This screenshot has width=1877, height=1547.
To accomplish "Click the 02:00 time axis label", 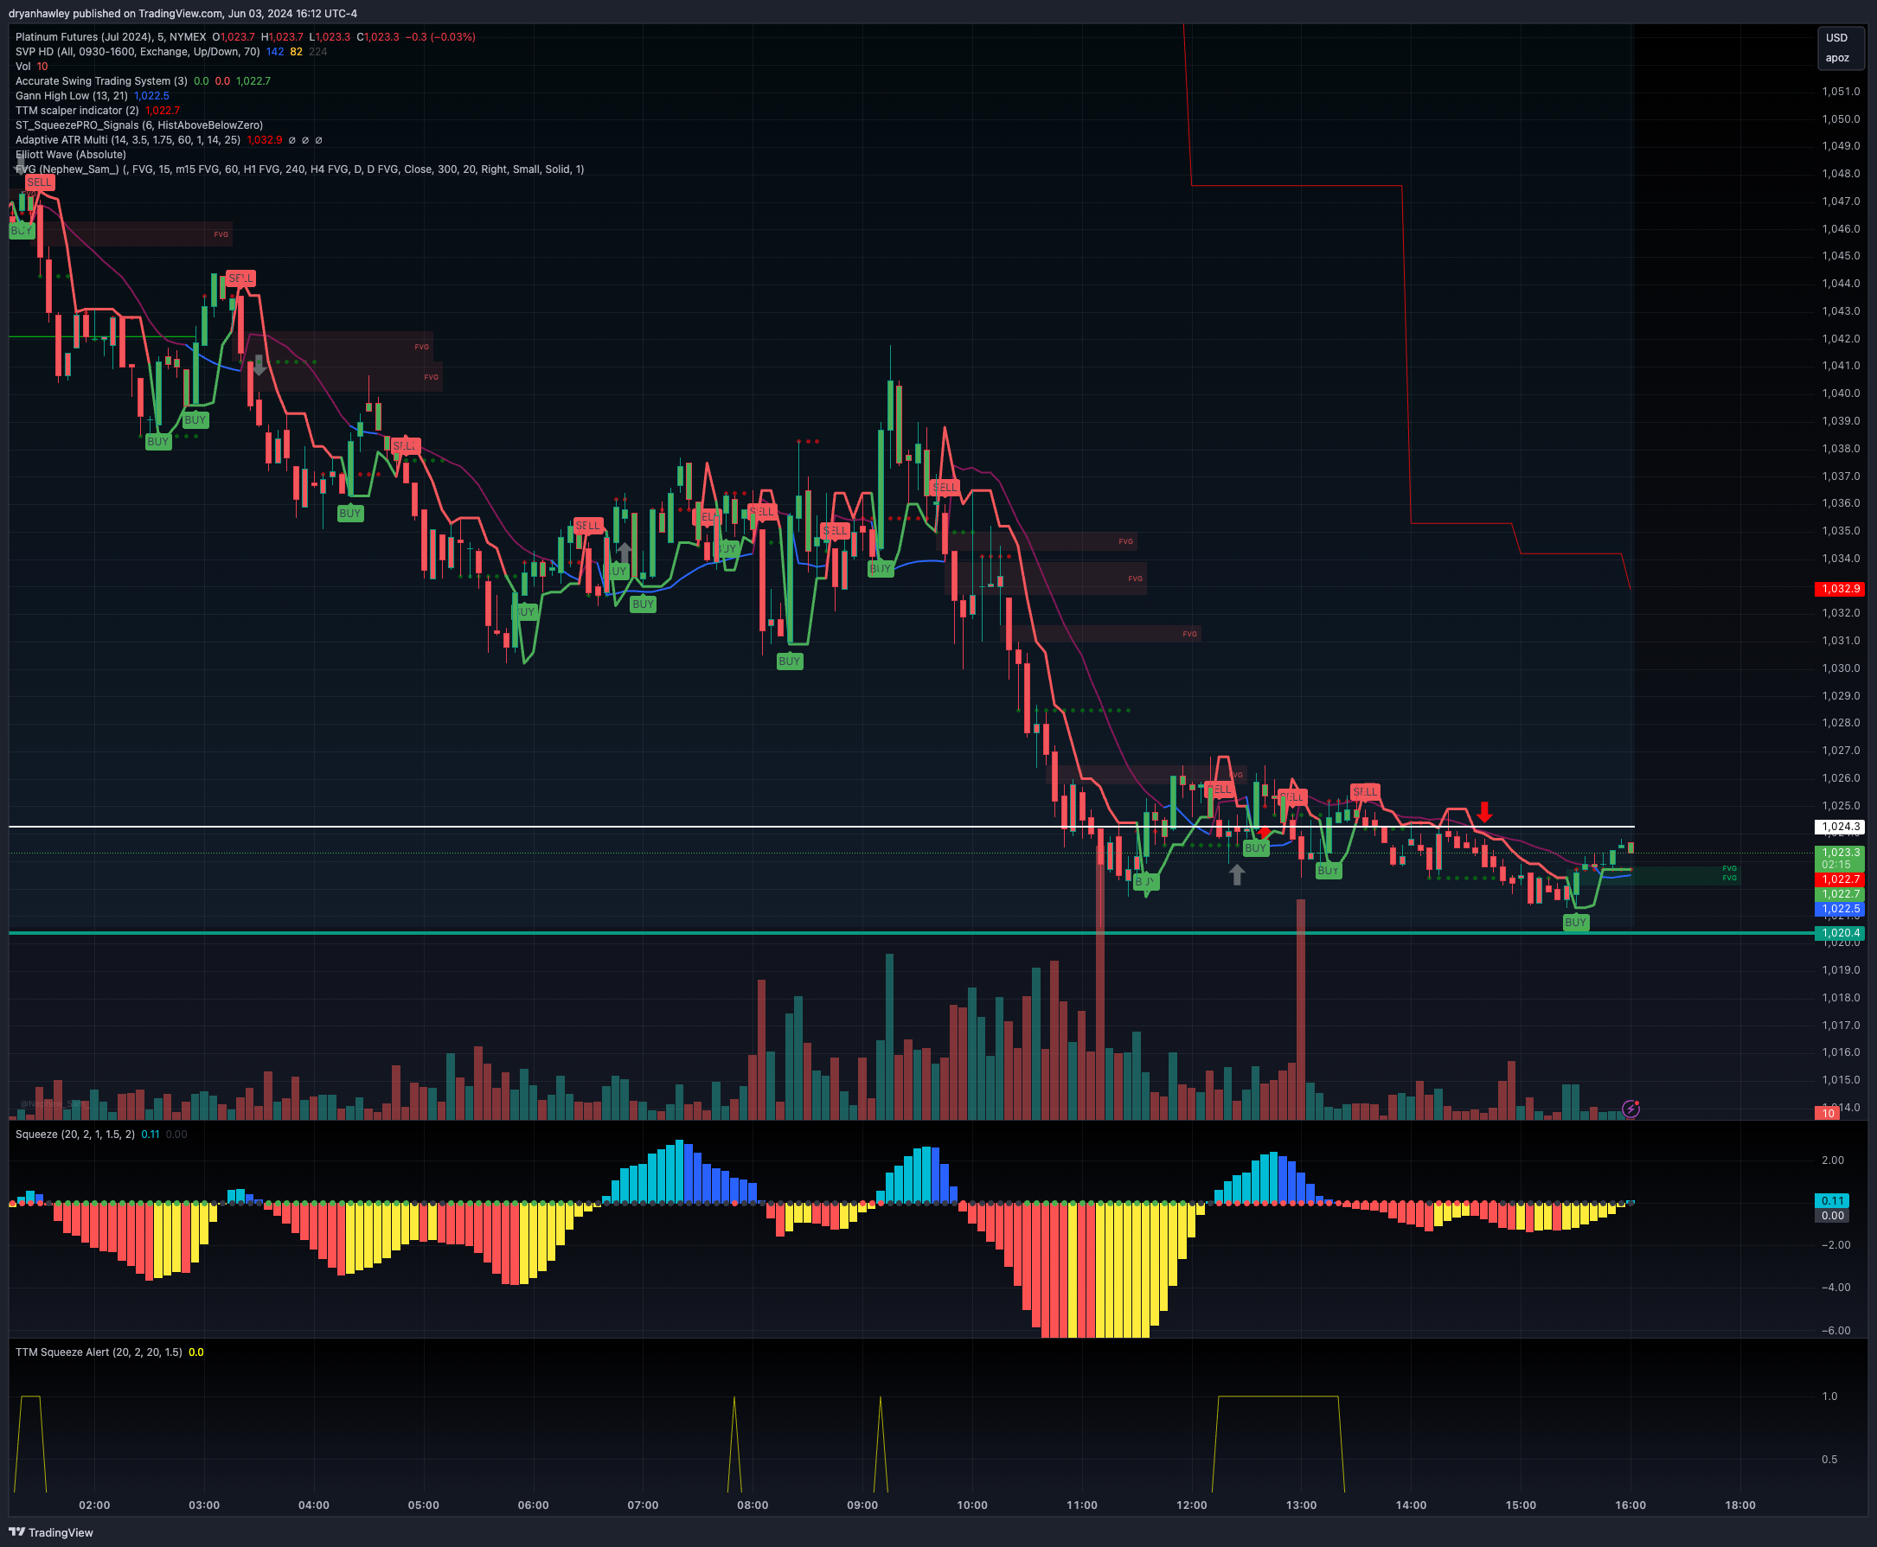I will click(94, 1505).
